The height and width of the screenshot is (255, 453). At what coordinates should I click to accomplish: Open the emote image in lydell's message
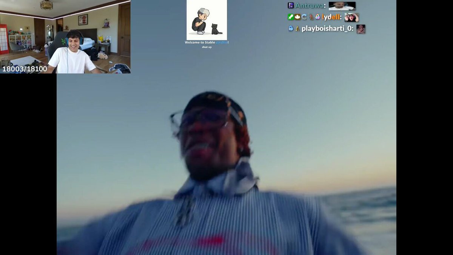pyautogui.click(x=351, y=17)
